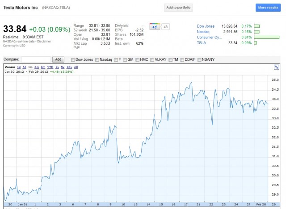Click the +4.48 (15.28%) period change

click(62, 72)
